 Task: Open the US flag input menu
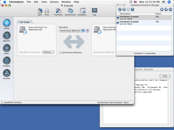(x=135, y=2)
